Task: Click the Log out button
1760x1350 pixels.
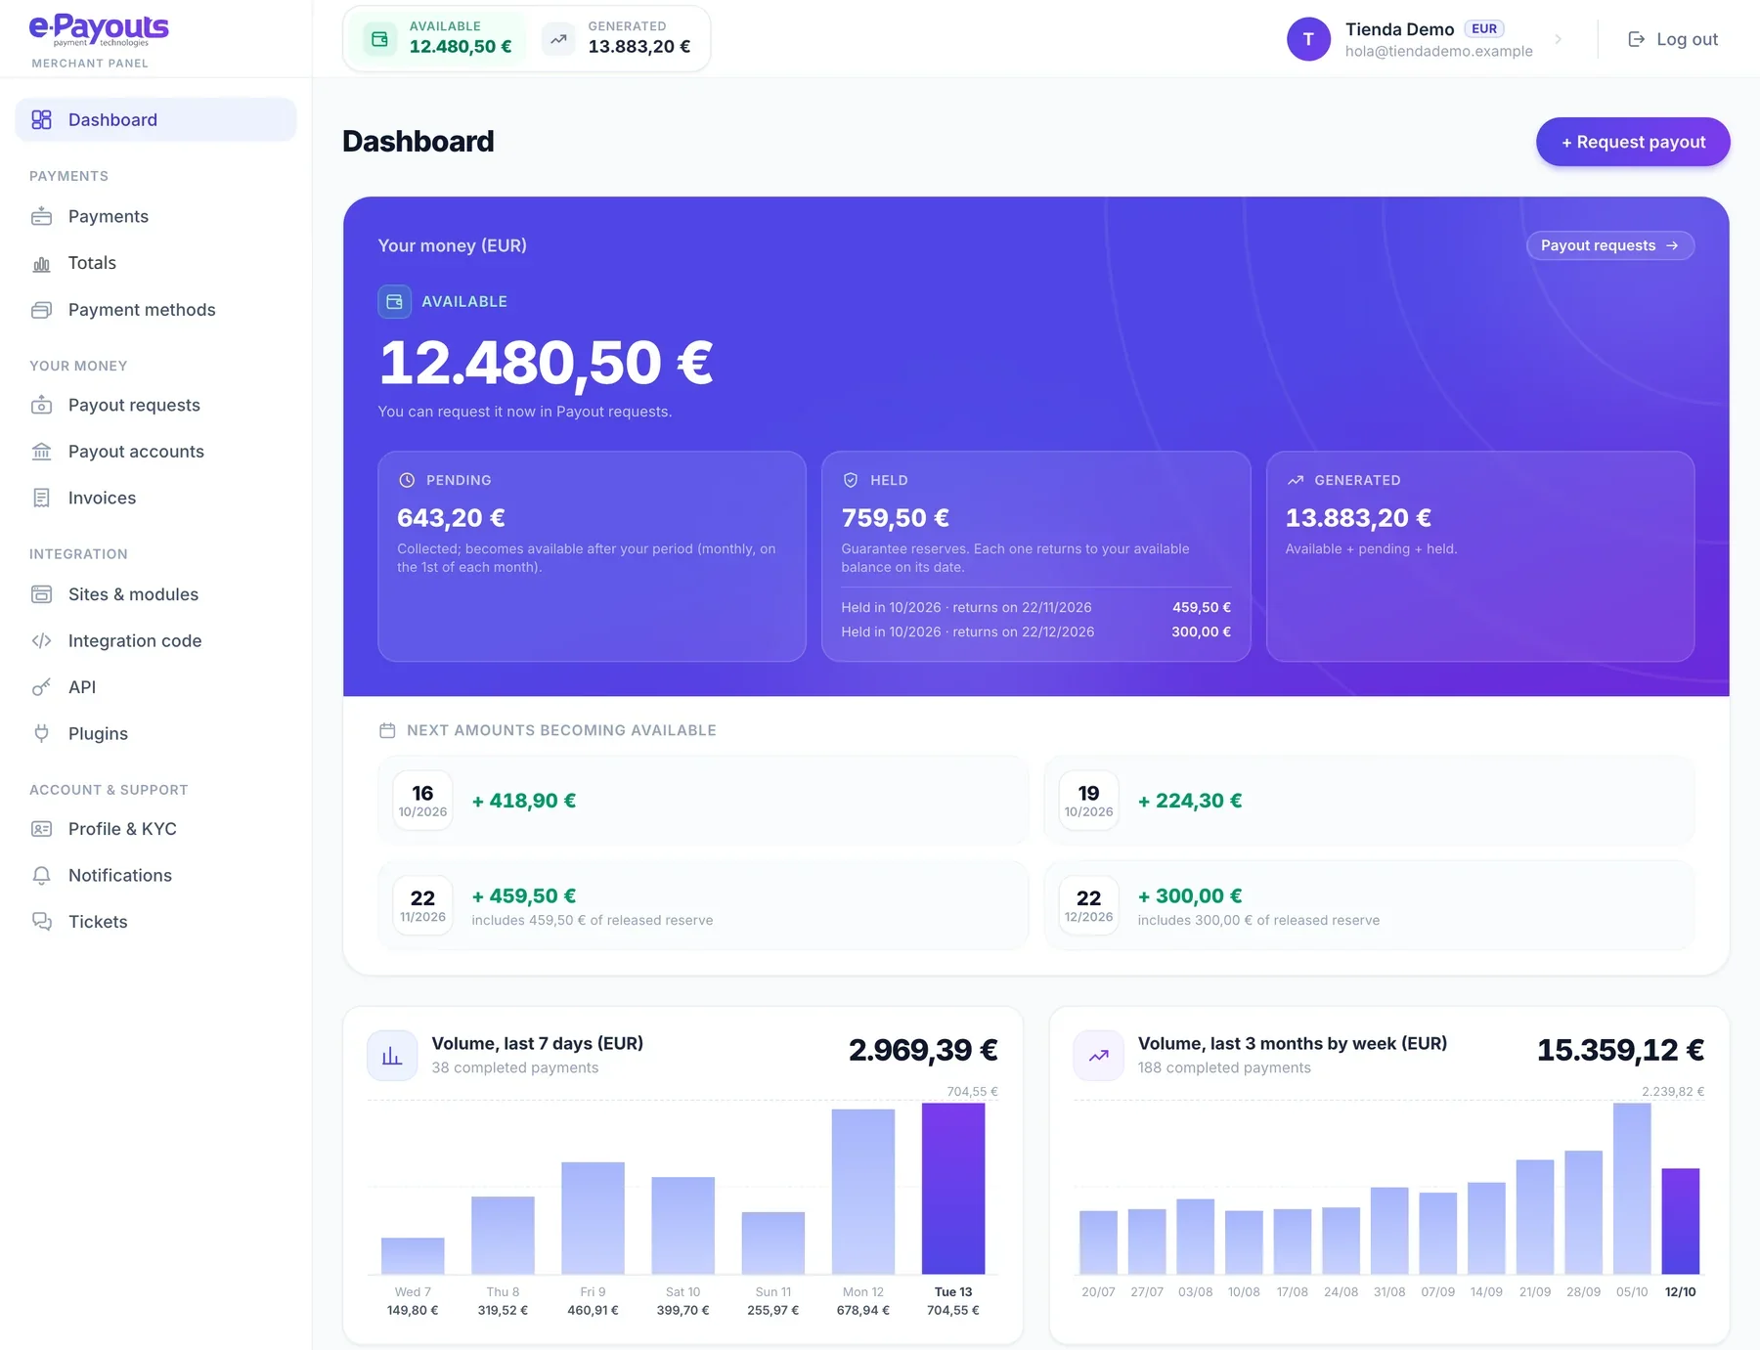Action: [1673, 39]
